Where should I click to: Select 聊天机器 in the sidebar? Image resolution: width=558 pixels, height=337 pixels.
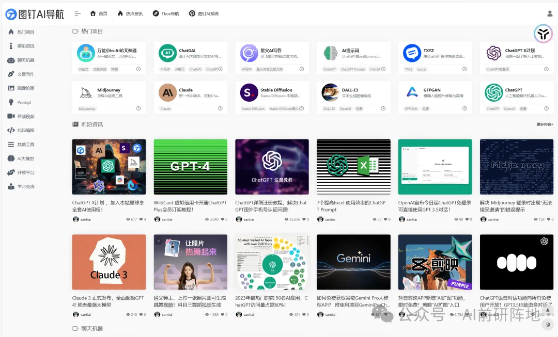[x=25, y=60]
